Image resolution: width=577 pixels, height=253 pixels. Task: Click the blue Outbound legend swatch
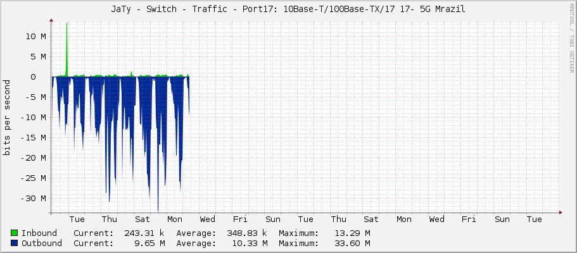point(15,243)
